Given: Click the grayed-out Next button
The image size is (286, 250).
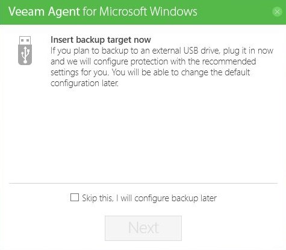Looking at the screenshot, I should 143,228.
